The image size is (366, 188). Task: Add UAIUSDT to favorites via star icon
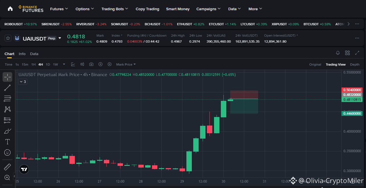pos(8,38)
